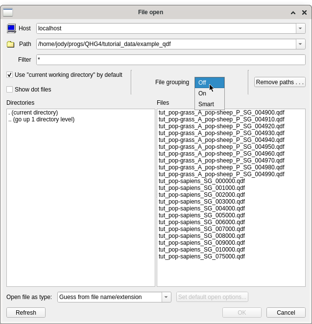The image size is (312, 324).
Task: Select Off in File grouping list
Action: (203, 83)
